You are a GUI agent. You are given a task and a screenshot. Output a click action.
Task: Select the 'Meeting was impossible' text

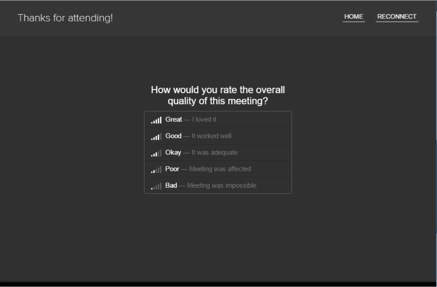(221, 185)
